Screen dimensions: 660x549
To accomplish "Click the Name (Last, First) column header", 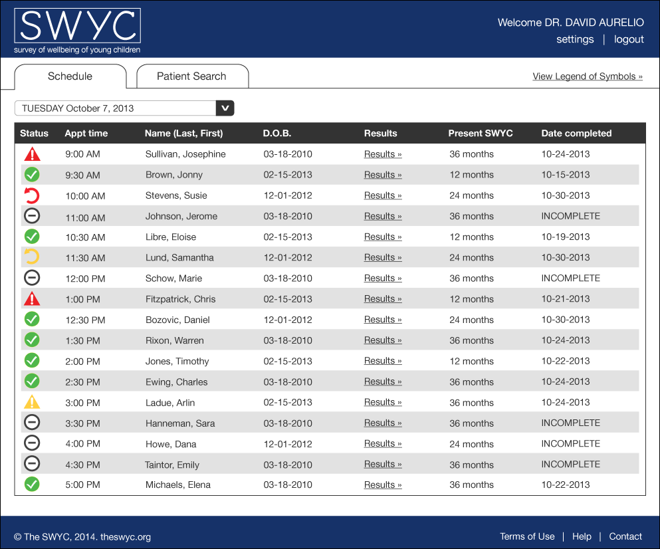I will coord(184,134).
